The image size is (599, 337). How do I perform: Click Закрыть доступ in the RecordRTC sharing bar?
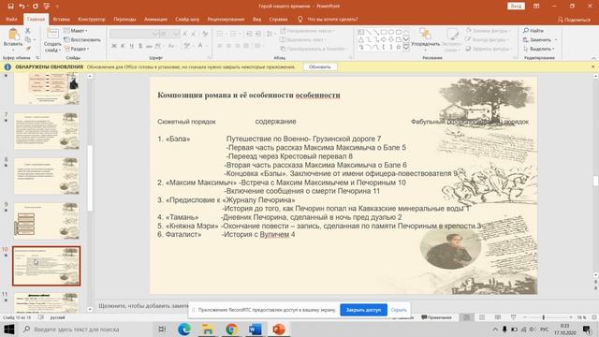click(363, 310)
